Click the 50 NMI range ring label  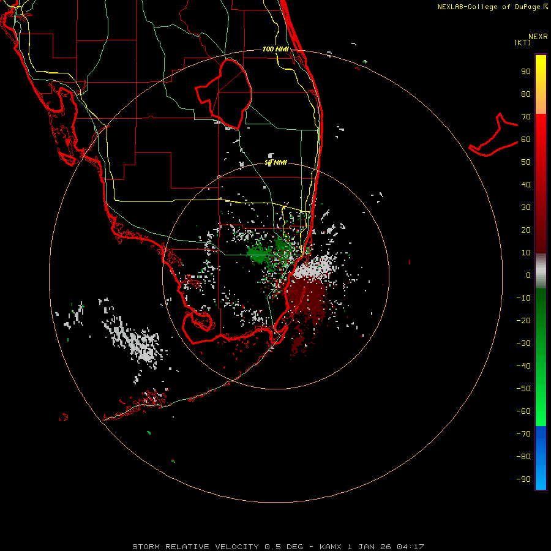pos(275,162)
